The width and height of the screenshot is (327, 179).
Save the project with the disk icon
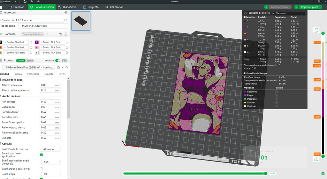point(25,2)
